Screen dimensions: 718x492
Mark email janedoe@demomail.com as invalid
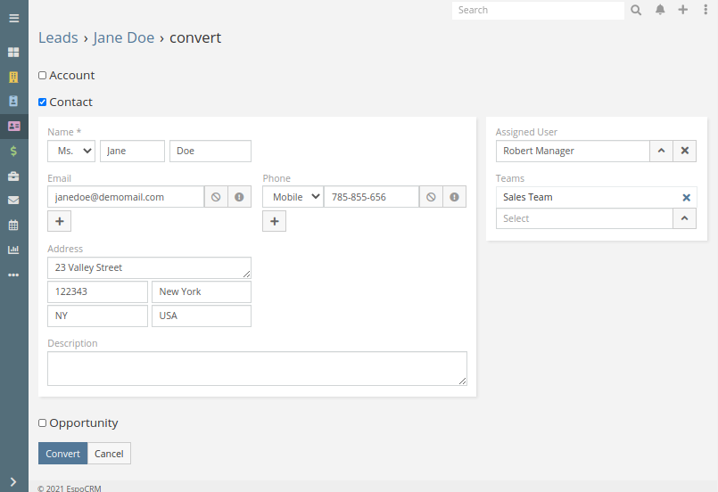pyautogui.click(x=239, y=197)
